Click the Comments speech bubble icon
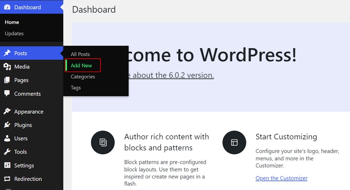 click(7, 94)
